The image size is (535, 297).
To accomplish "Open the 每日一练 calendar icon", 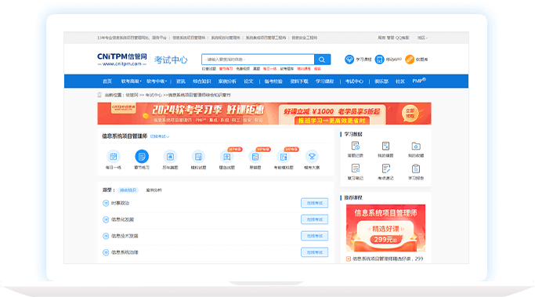I will [x=114, y=157].
